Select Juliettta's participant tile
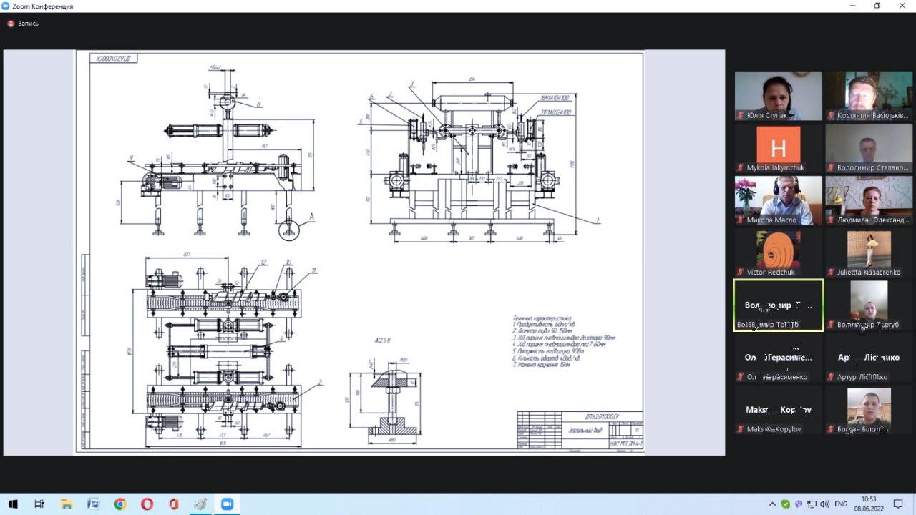 tap(869, 253)
